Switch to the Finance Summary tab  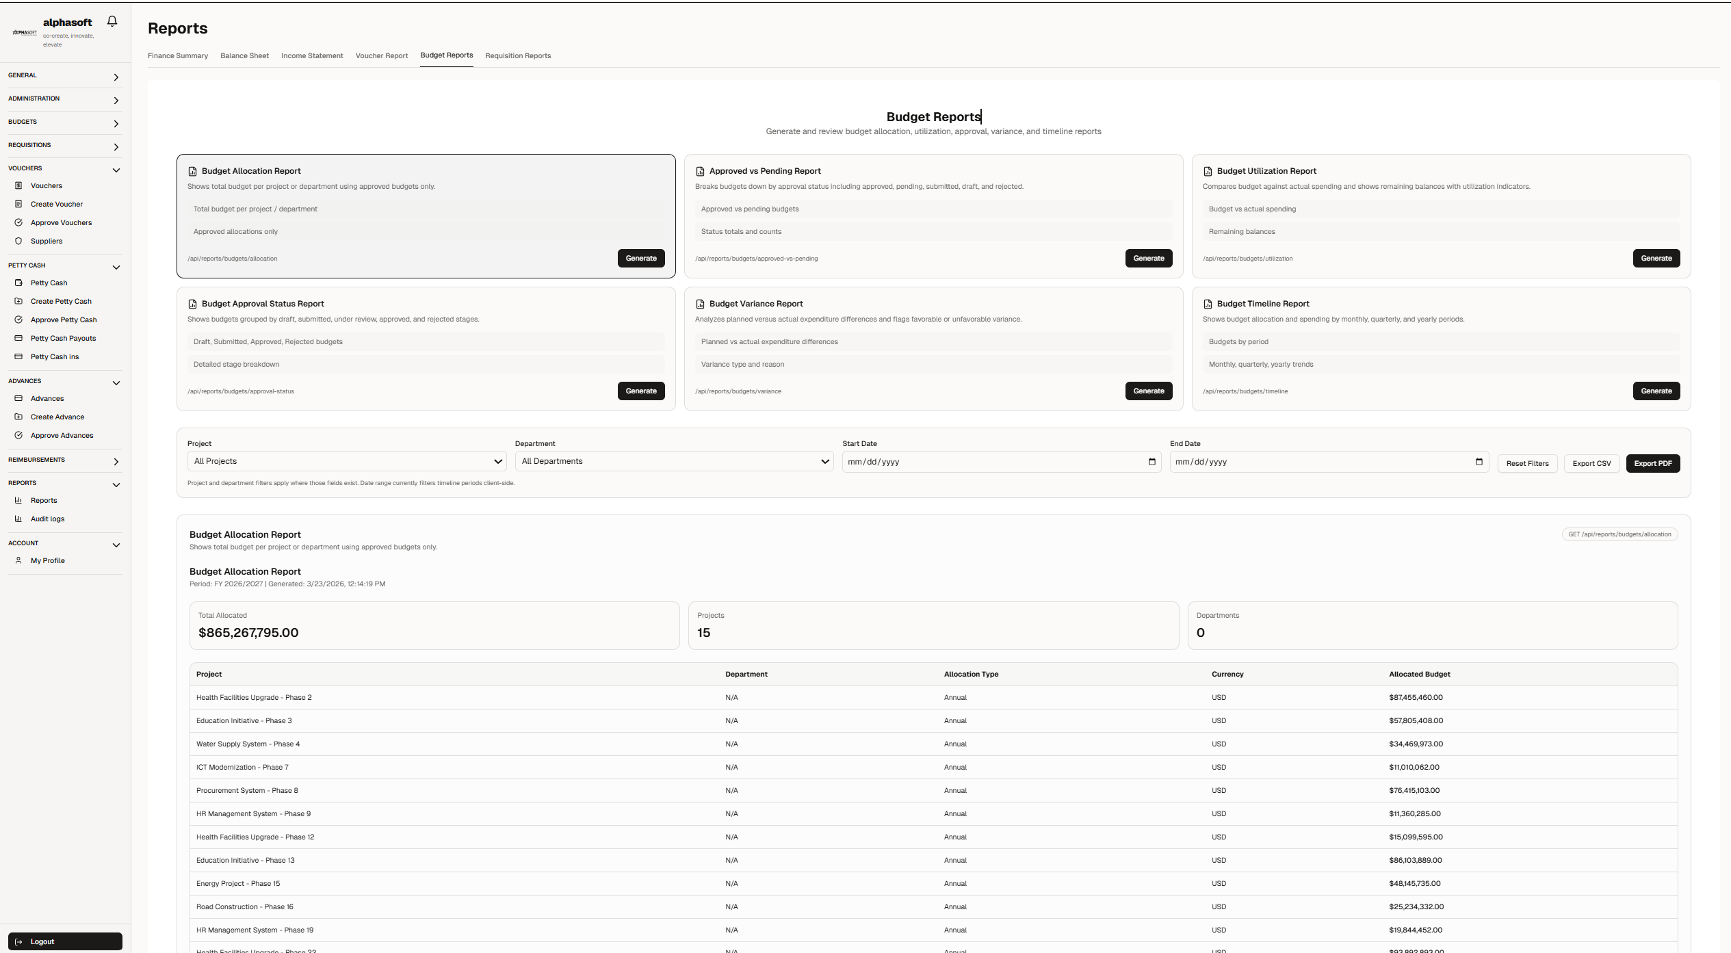(x=178, y=56)
